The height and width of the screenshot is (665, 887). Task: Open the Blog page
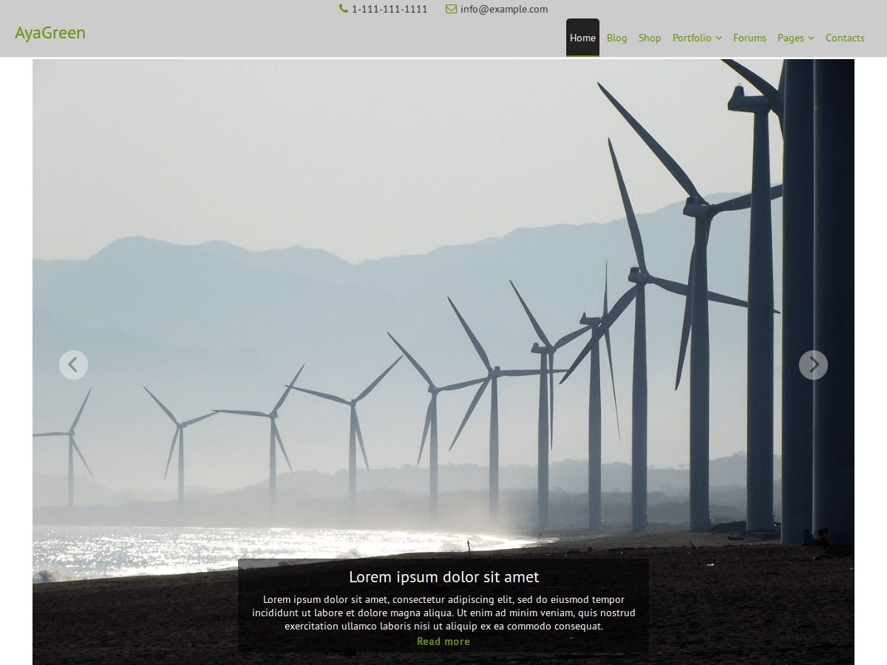pos(616,38)
